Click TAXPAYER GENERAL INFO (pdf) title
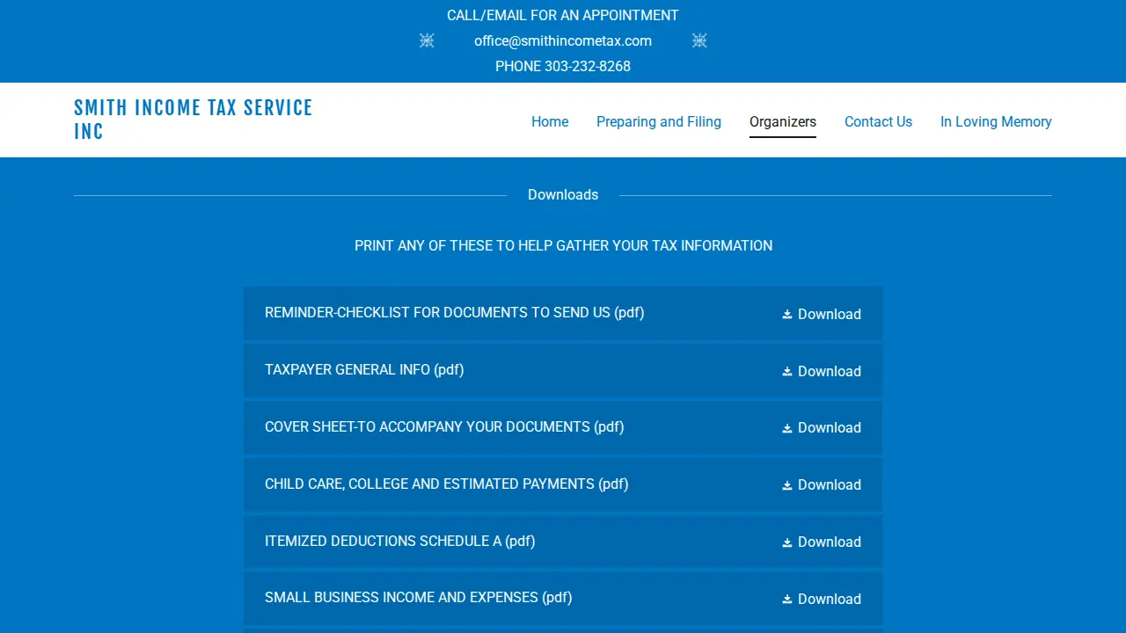The image size is (1126, 633). pos(364,370)
